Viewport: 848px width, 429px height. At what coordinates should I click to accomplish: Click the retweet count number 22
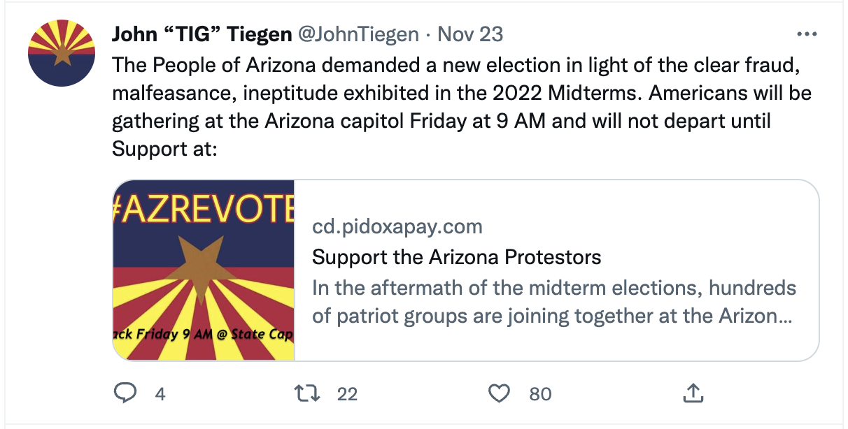pyautogui.click(x=347, y=394)
